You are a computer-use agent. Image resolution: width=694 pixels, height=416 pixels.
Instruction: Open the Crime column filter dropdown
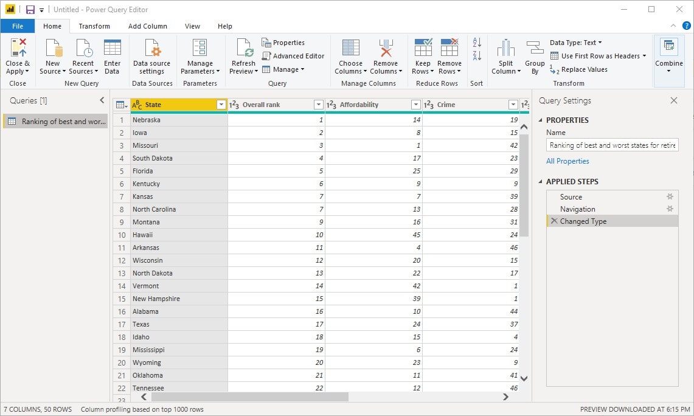(513, 105)
